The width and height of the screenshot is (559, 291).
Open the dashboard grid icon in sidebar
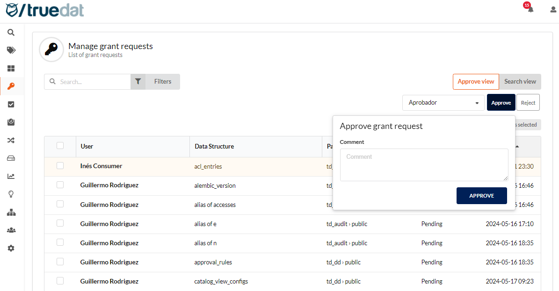click(x=11, y=69)
